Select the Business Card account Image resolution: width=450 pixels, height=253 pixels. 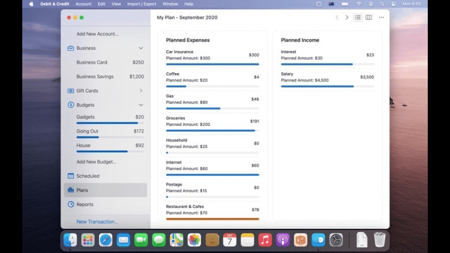[x=106, y=62]
